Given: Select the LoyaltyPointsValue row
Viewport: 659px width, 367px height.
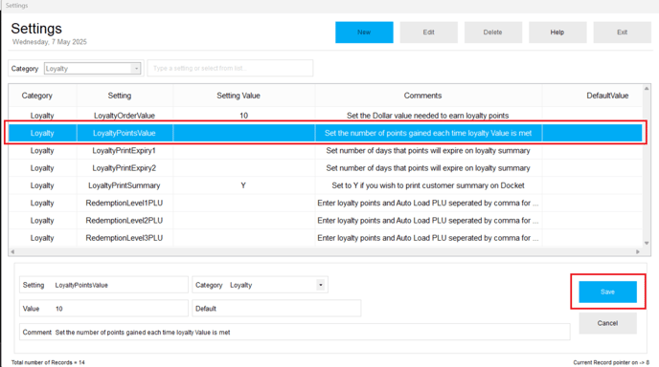Looking at the screenshot, I should point(326,133).
